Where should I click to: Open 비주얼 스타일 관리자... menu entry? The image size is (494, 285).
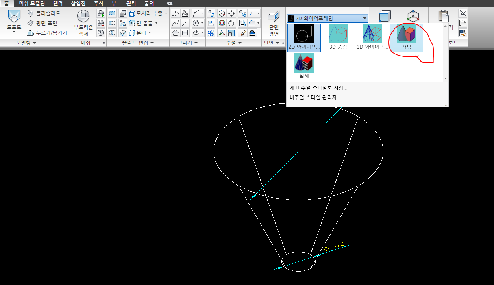tap(315, 97)
